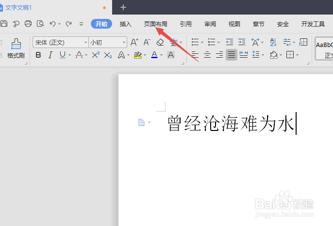Image resolution: width=333 pixels, height=226 pixels.
Task: Open the font size box 小初
Action: (x=108, y=43)
